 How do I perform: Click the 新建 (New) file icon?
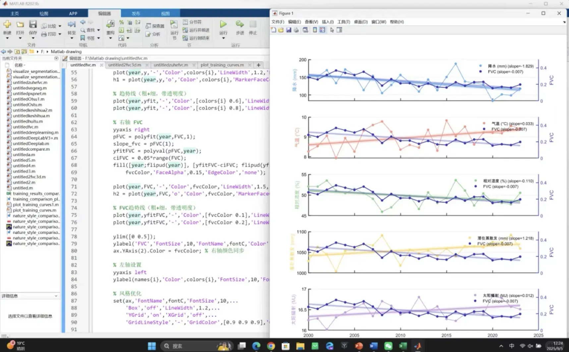pos(7,24)
